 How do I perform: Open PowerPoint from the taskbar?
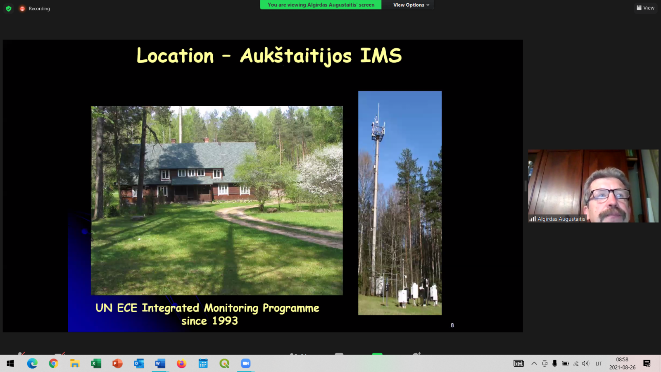[x=117, y=363]
